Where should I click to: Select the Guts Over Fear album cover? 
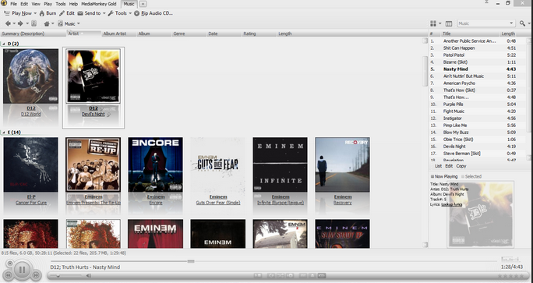[218, 164]
